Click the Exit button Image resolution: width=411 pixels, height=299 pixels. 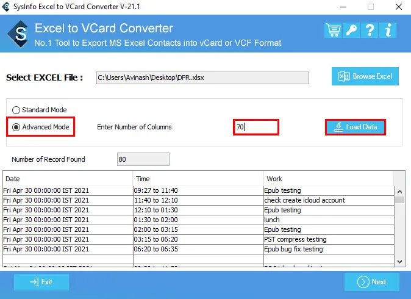click(41, 282)
